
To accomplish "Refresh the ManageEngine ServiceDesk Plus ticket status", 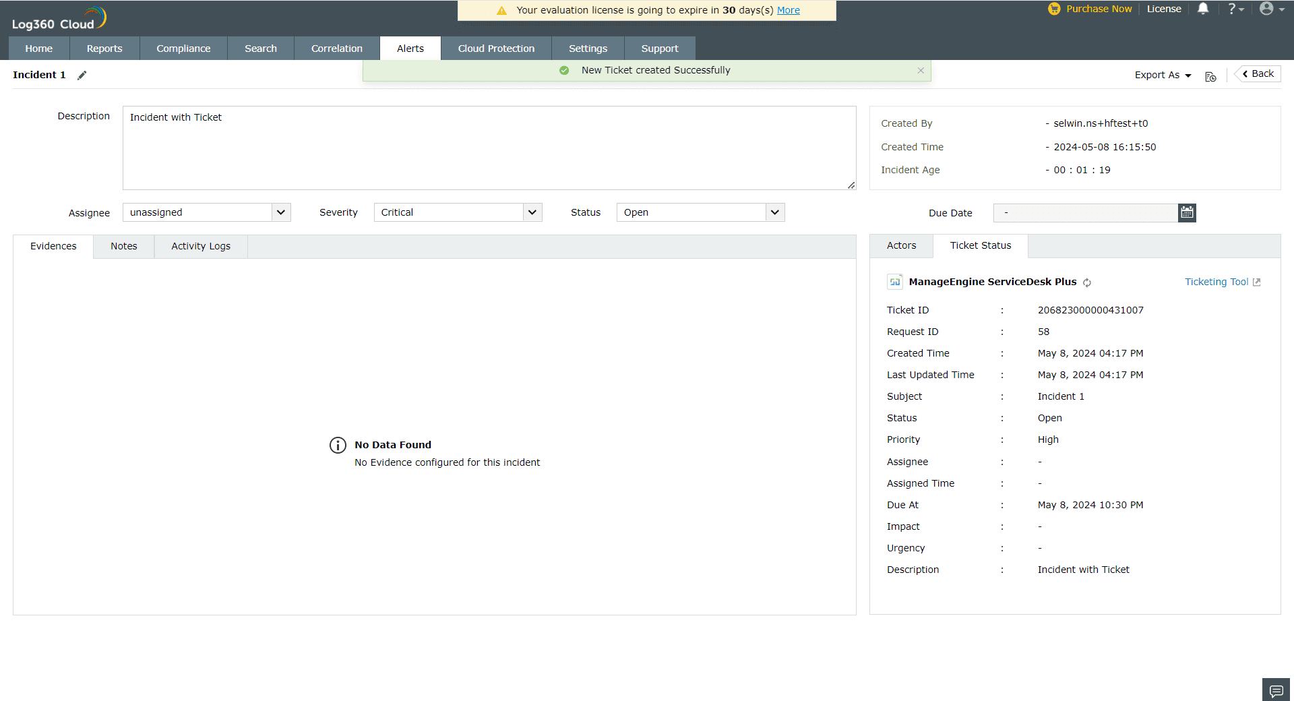I will 1087,283.
